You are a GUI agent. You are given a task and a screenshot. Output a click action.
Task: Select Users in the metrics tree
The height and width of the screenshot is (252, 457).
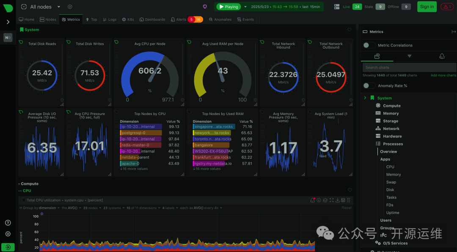point(385,220)
